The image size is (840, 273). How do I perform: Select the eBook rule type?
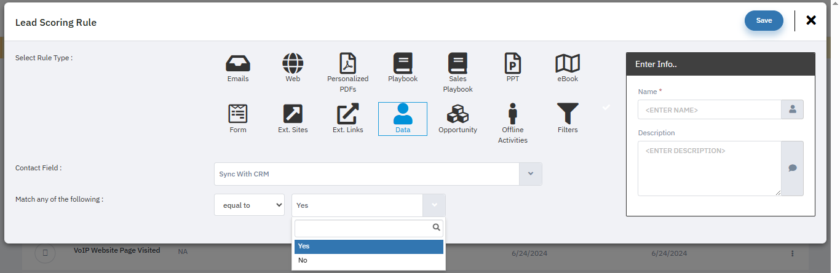coord(568,63)
